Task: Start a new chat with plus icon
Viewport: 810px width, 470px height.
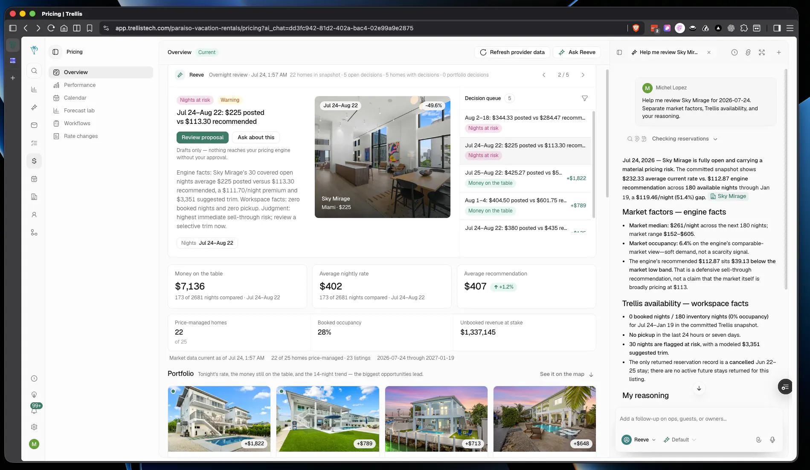Action: (779, 52)
